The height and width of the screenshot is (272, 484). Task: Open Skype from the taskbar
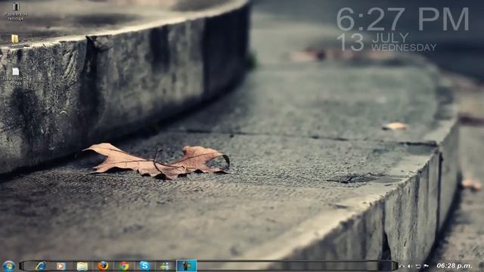(x=144, y=265)
